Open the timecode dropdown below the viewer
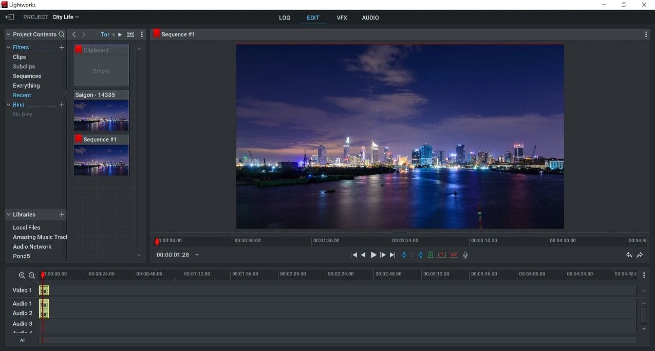 [x=197, y=255]
